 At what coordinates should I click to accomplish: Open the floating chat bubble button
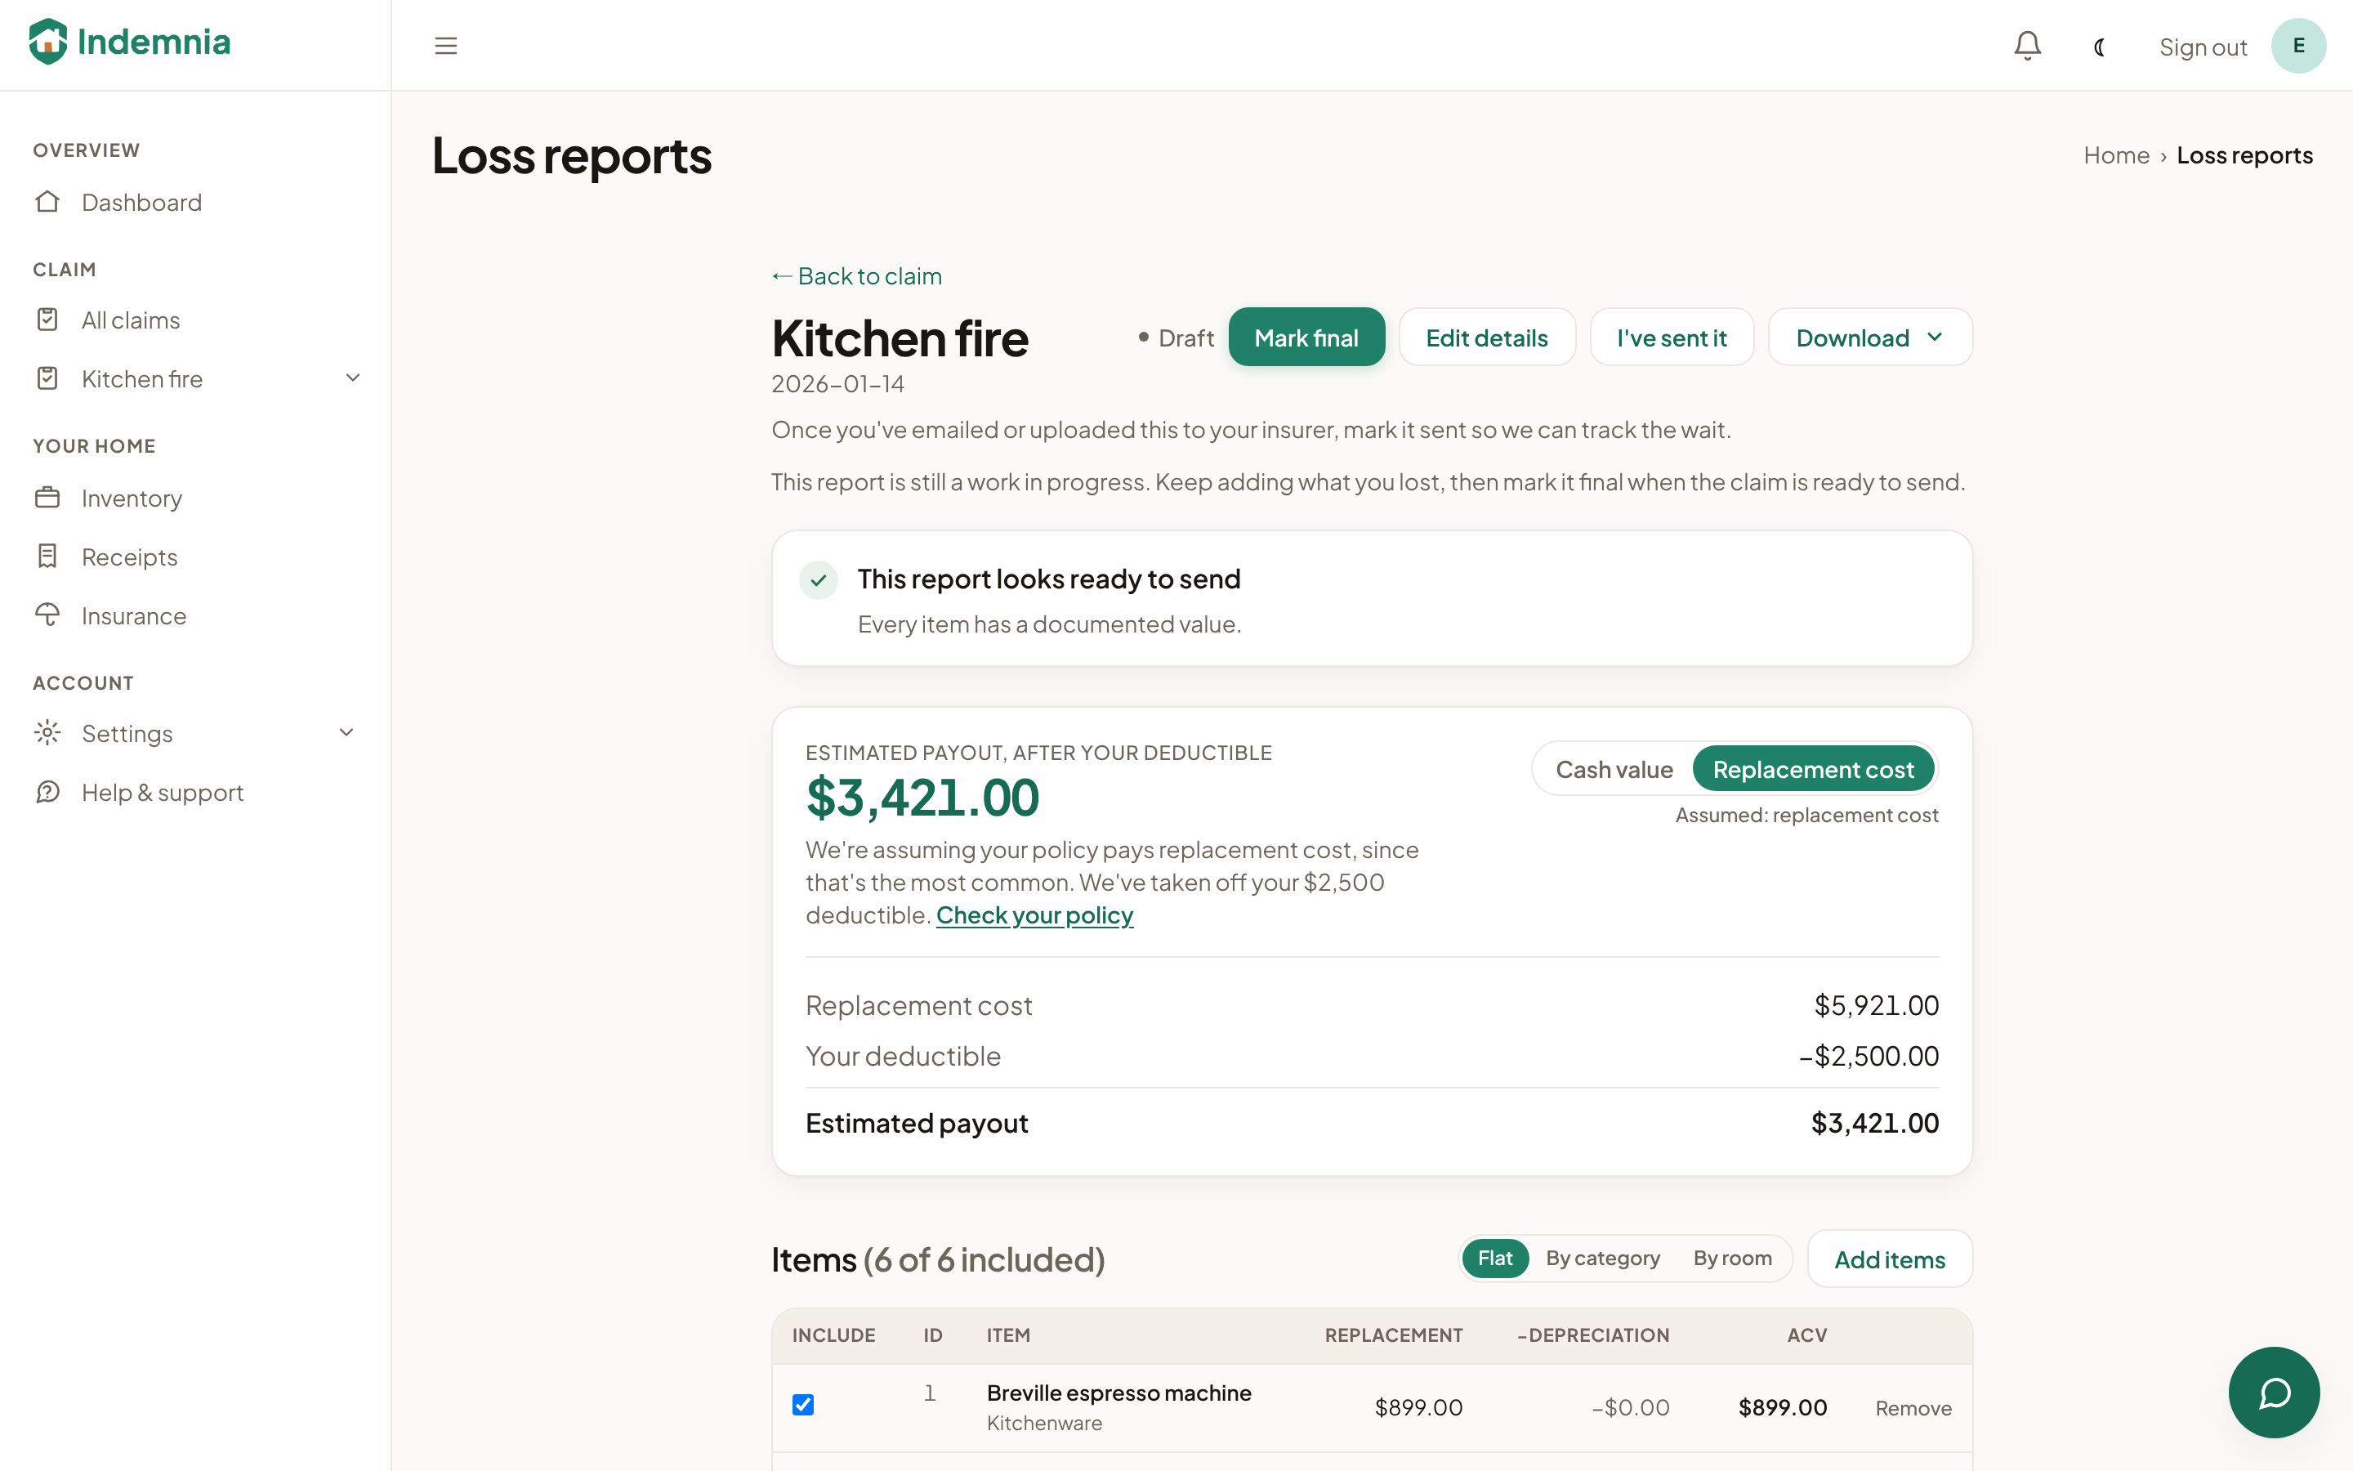click(2273, 1393)
